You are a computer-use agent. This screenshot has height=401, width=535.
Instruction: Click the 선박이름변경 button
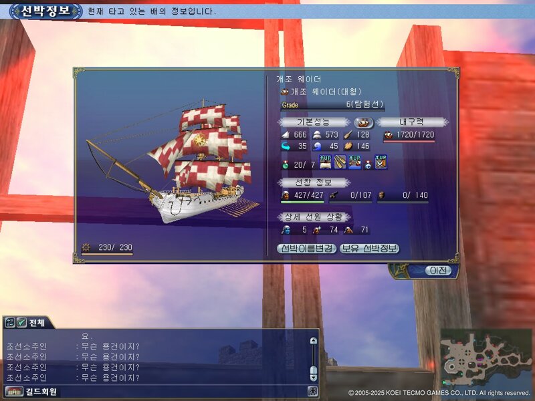point(306,249)
